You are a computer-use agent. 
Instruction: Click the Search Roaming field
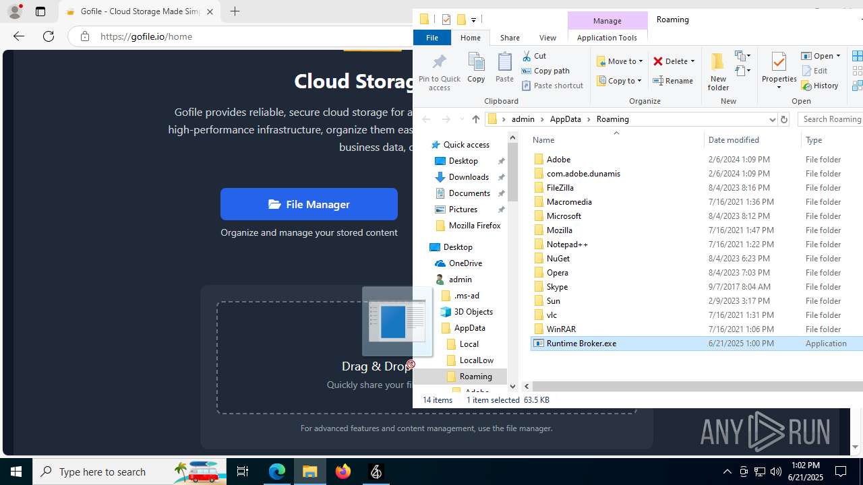coord(831,119)
